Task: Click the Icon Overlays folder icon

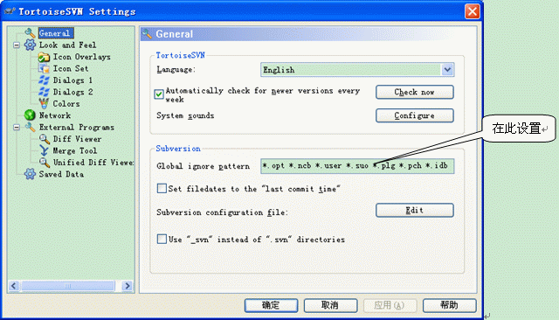Action: pos(44,57)
